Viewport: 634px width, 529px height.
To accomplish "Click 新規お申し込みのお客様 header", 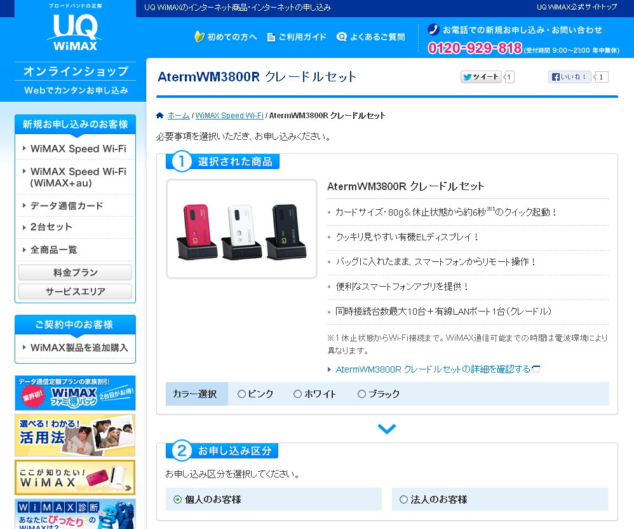I will pyautogui.click(x=75, y=124).
